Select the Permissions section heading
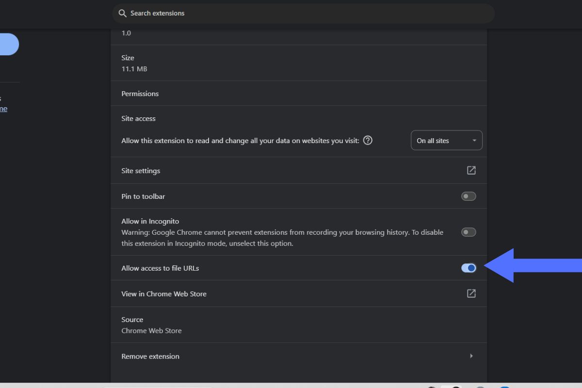Image resolution: width=582 pixels, height=388 pixels. pyautogui.click(x=140, y=94)
